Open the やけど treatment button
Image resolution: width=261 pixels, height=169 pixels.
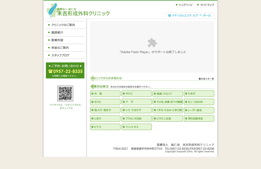point(137,94)
